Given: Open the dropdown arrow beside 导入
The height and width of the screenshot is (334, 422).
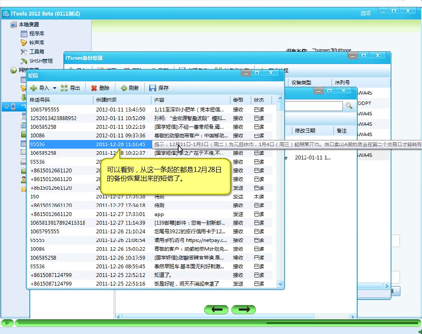Looking at the screenshot, I should tap(54, 88).
